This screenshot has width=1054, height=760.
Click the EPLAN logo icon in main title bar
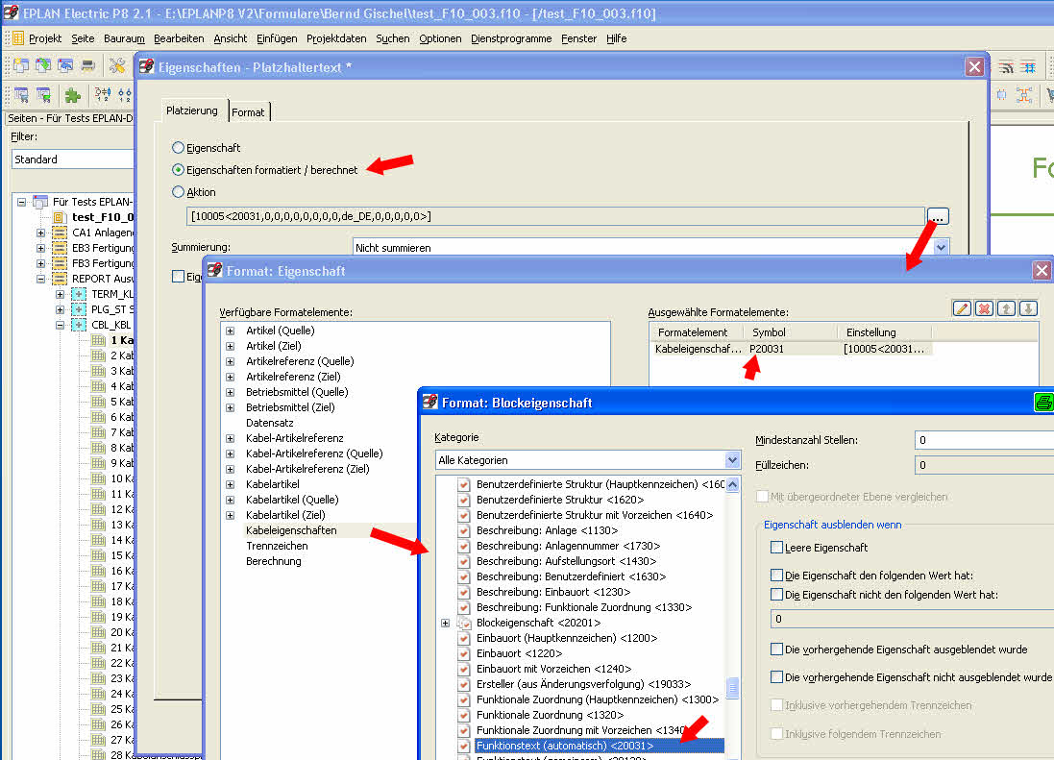click(x=11, y=12)
